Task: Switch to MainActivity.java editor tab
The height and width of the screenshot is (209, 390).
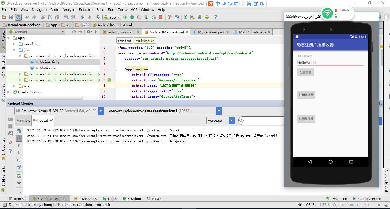Action: (x=252, y=32)
